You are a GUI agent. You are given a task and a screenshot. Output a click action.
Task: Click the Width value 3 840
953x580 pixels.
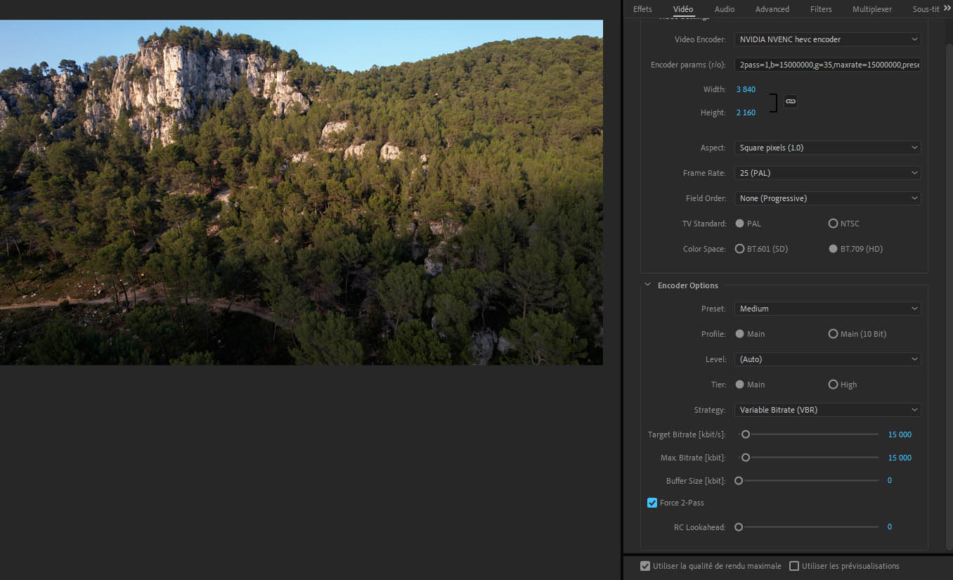point(746,89)
